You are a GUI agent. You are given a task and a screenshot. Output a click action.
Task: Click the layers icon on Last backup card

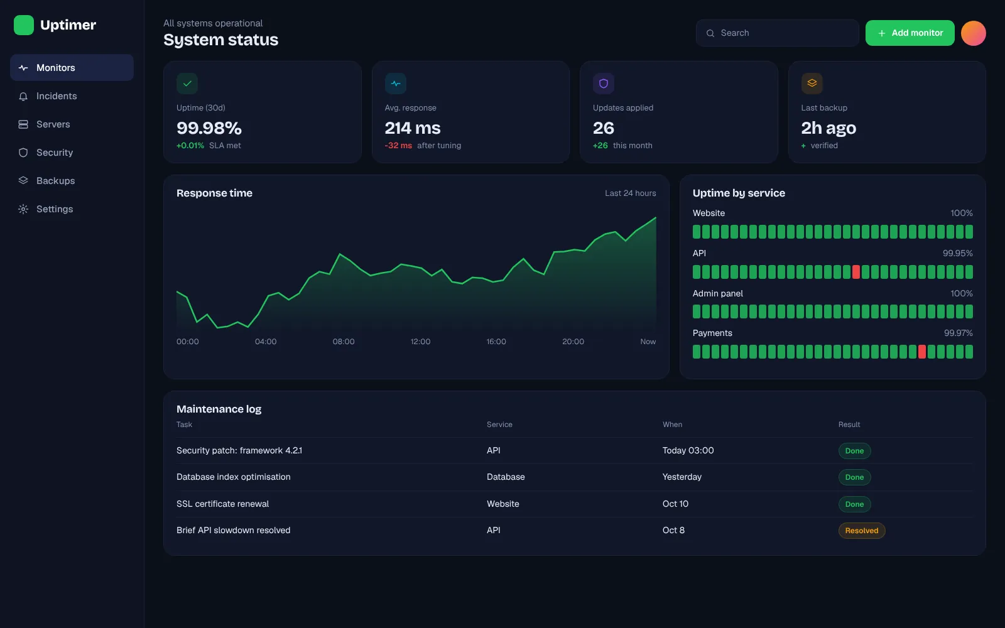[x=812, y=84]
